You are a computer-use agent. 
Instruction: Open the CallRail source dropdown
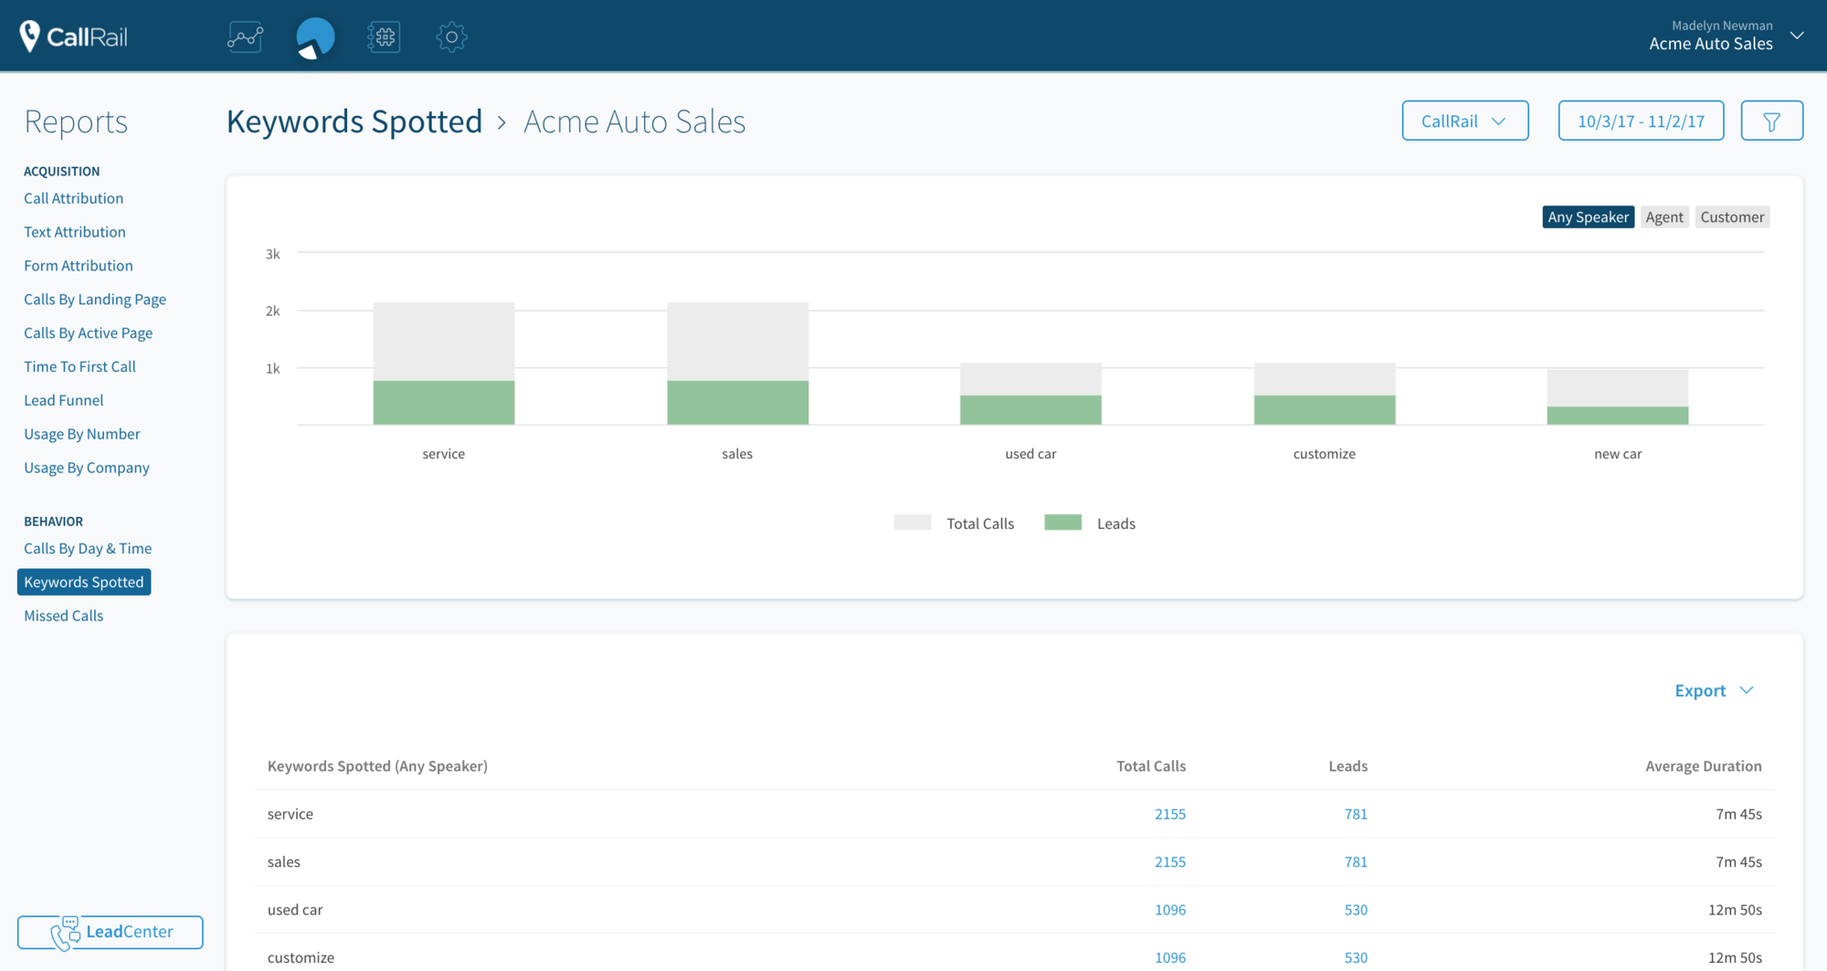[x=1465, y=121]
